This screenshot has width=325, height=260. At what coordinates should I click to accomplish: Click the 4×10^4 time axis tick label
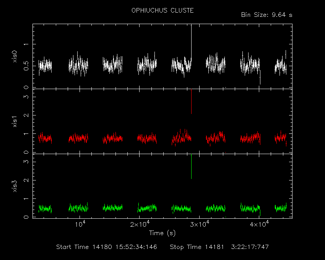coord(260,224)
